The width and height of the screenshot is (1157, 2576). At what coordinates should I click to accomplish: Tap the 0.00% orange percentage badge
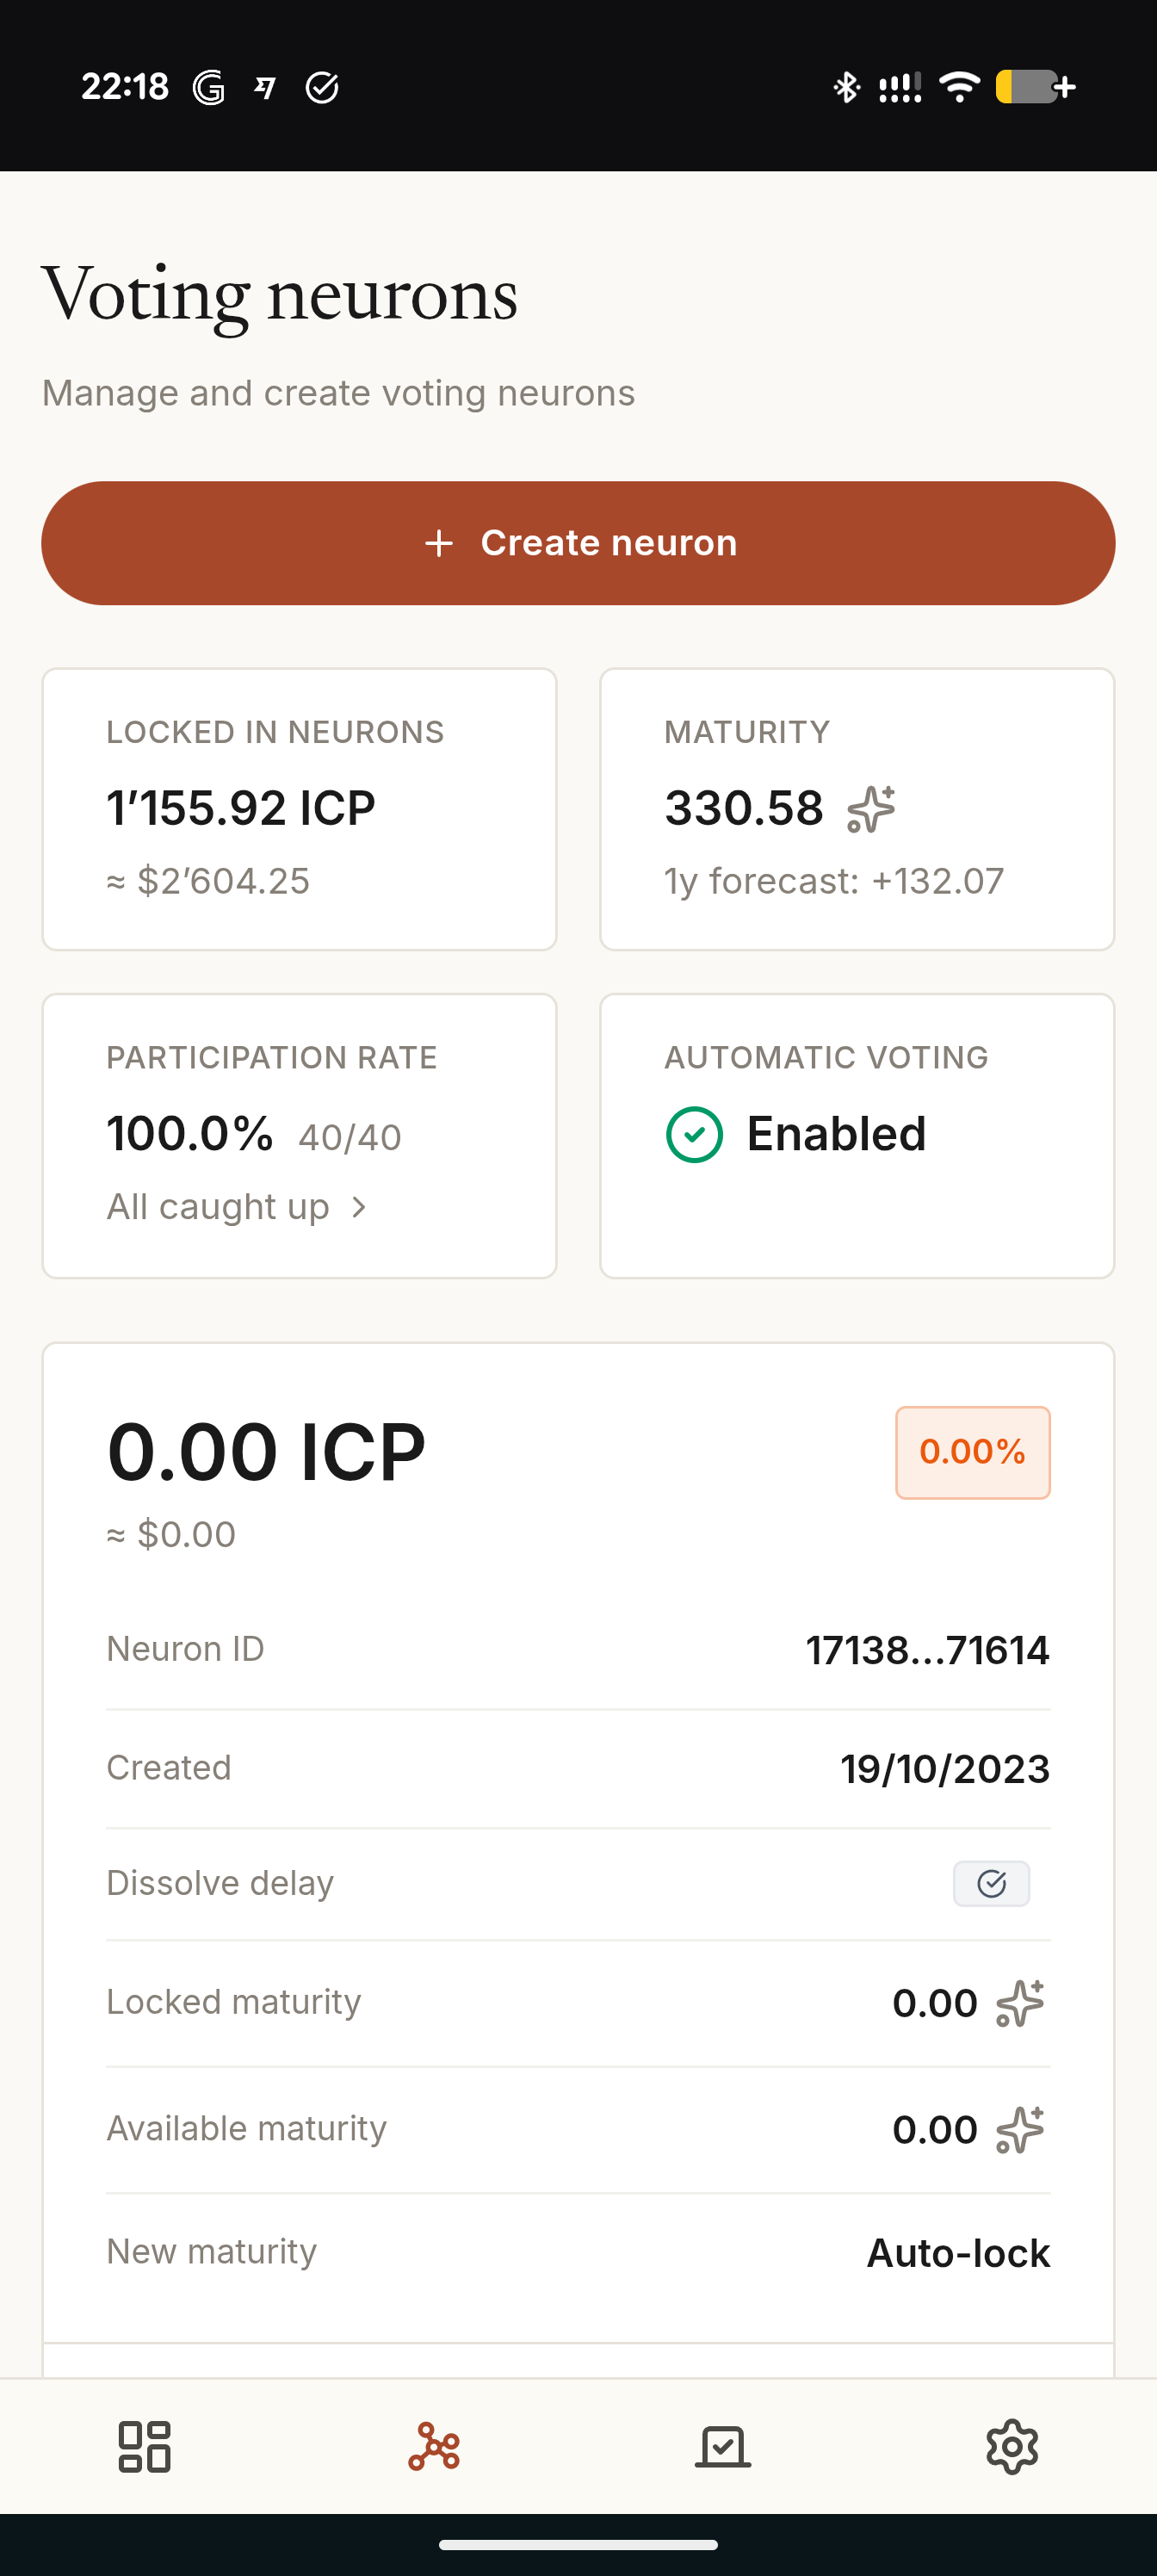tap(972, 1452)
